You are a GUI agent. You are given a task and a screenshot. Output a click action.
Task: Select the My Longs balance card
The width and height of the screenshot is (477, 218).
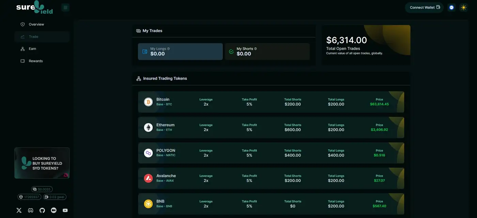[180, 52]
